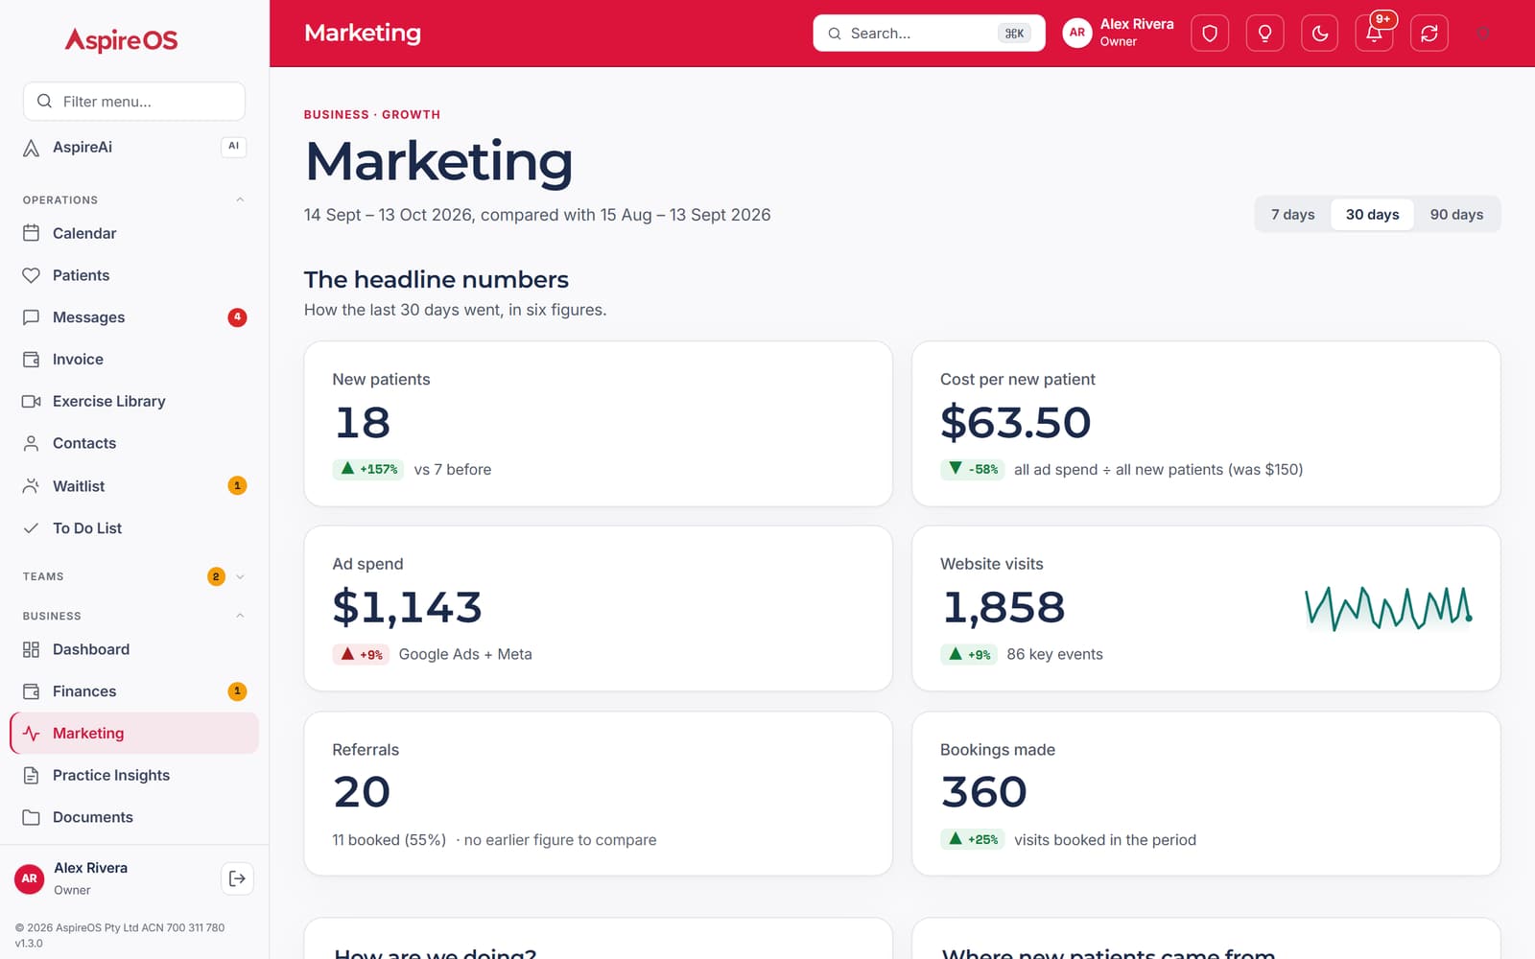The width and height of the screenshot is (1535, 959).
Task: Click the Documents folder icon
Action: pyautogui.click(x=32, y=817)
